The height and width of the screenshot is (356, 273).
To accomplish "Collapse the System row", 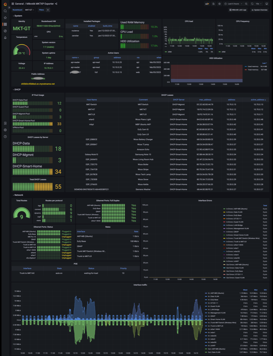I will click(x=17, y=16).
